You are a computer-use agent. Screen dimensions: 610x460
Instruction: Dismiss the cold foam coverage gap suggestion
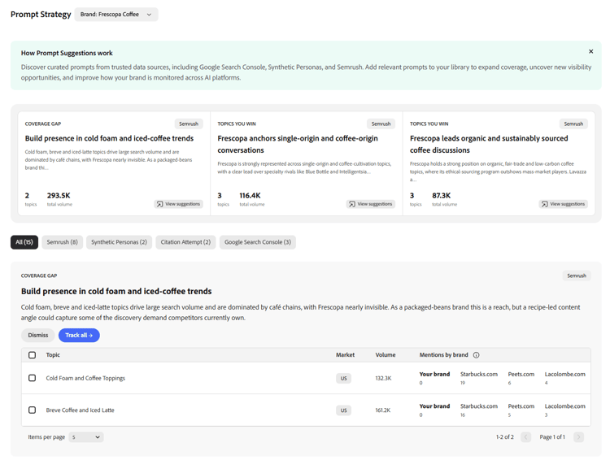(x=38, y=335)
